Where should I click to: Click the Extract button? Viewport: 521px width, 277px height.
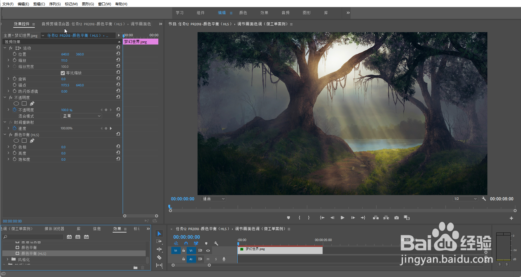[x=386, y=218]
